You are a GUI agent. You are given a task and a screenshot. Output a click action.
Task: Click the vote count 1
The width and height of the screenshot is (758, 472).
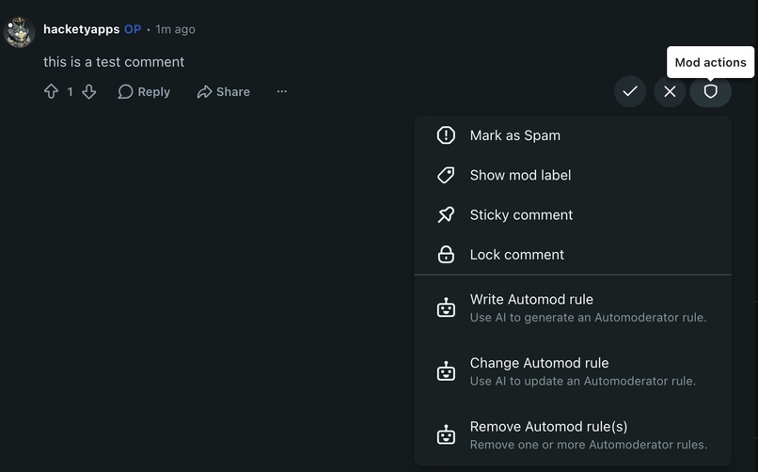[71, 91]
